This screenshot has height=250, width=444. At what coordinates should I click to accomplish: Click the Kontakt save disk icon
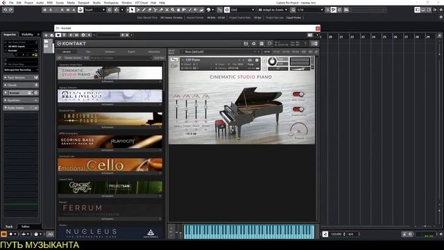pos(246,44)
